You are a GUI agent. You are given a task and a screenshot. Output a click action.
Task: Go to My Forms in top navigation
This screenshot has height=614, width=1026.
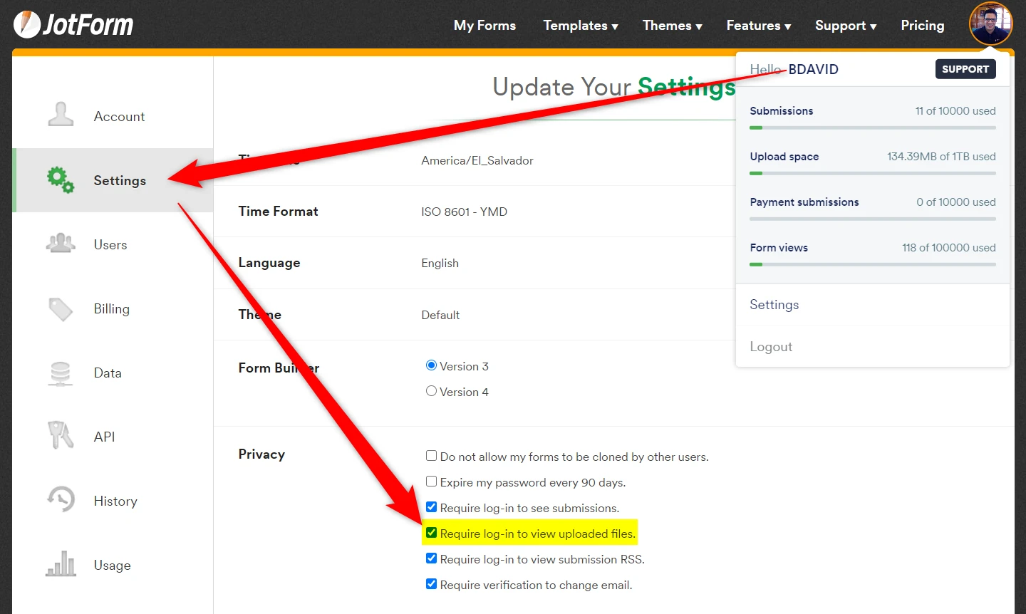click(x=484, y=26)
